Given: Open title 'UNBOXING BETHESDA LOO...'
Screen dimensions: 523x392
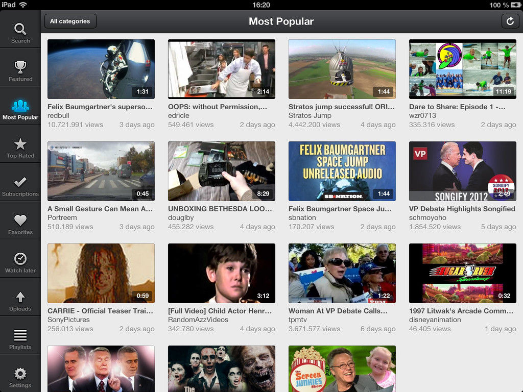Looking at the screenshot, I should (x=220, y=209).
